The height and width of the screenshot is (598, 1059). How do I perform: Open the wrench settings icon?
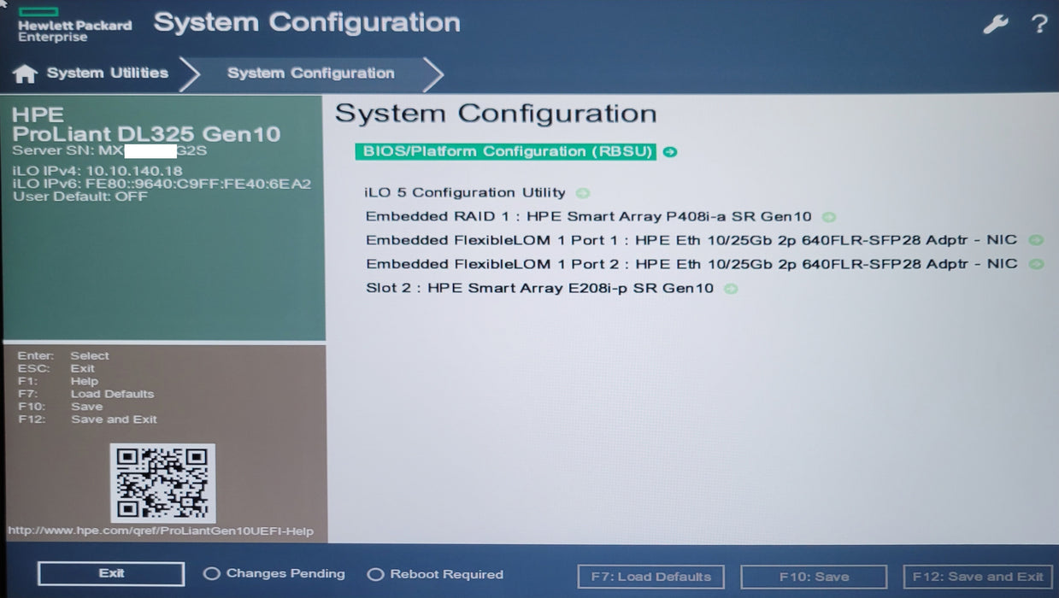tap(996, 24)
